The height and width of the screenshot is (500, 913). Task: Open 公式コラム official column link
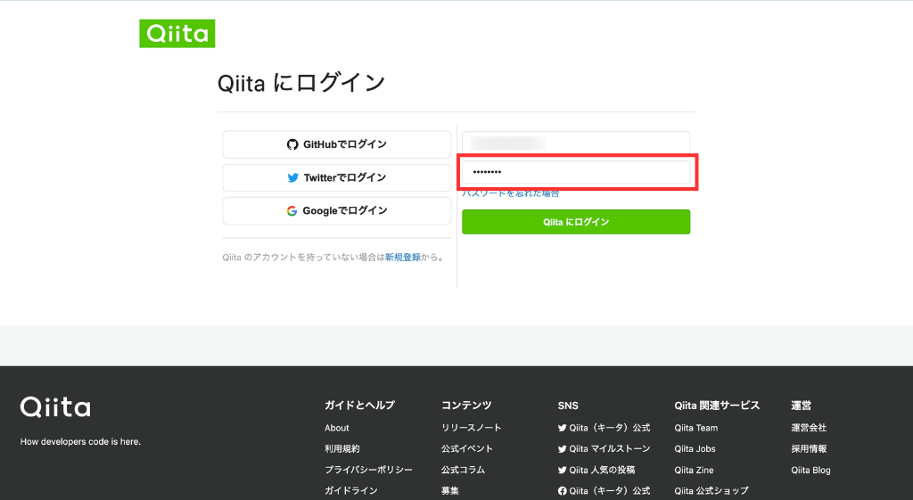[x=463, y=470]
